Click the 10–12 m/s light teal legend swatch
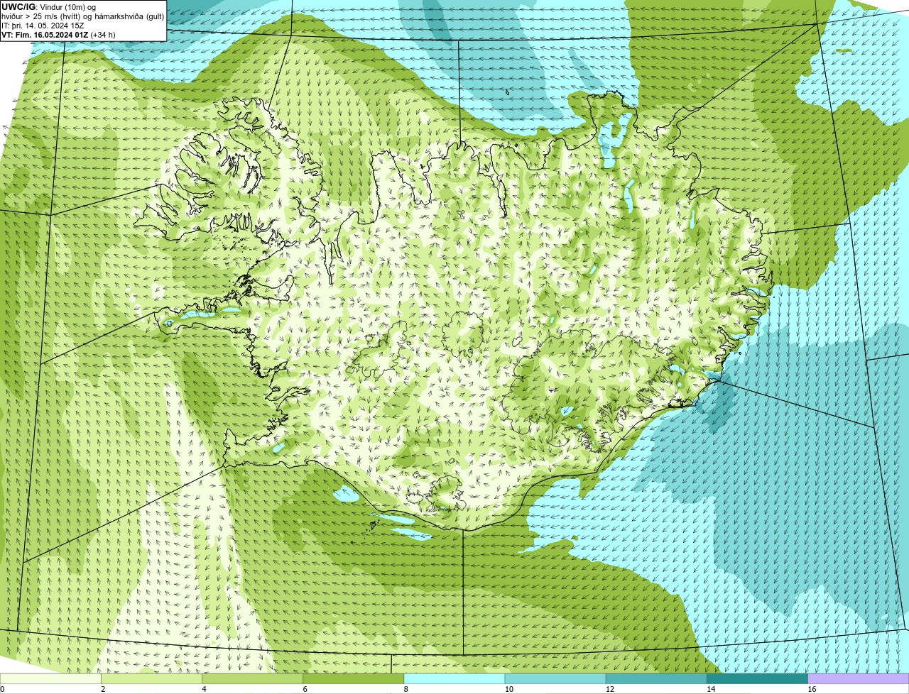The width and height of the screenshot is (909, 694). [x=555, y=678]
